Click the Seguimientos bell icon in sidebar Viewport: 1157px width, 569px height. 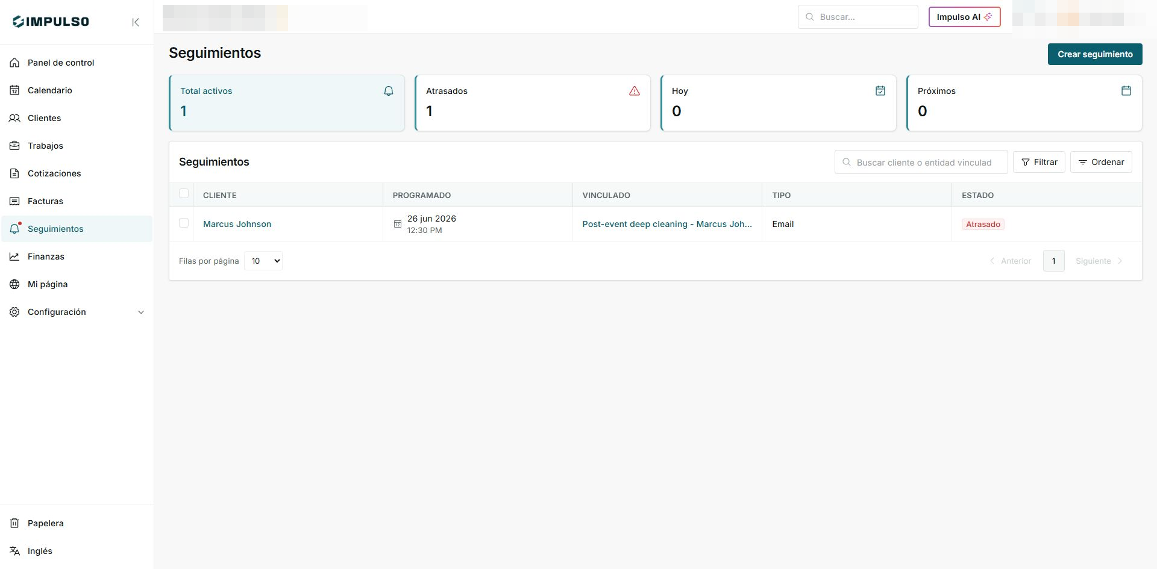14,229
